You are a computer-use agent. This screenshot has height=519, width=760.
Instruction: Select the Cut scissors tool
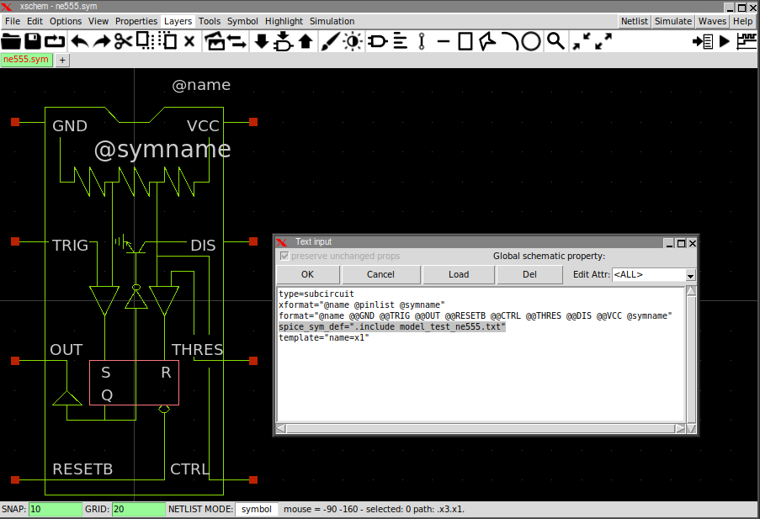pos(123,41)
